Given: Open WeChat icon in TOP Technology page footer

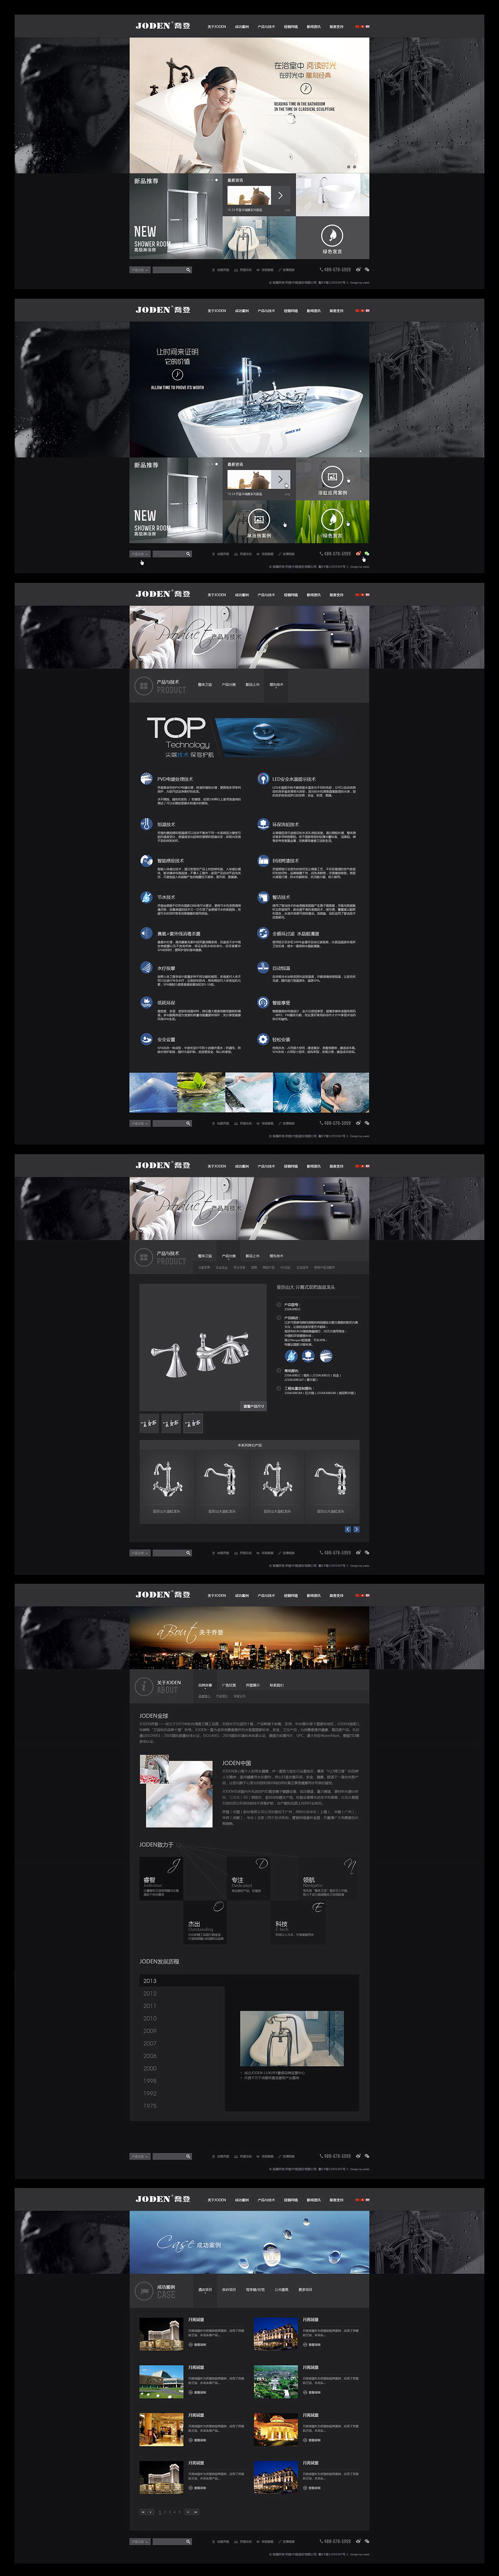Looking at the screenshot, I should tap(367, 1123).
